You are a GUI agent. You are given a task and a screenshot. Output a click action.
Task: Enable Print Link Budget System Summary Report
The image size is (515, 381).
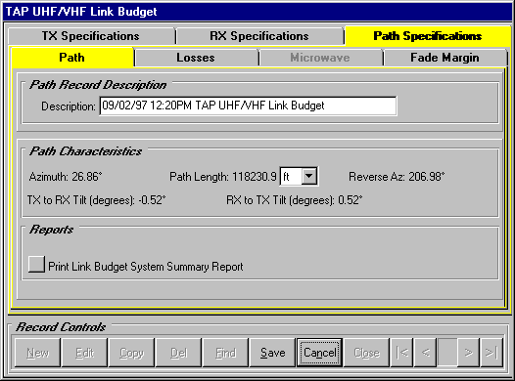pyautogui.click(x=36, y=265)
